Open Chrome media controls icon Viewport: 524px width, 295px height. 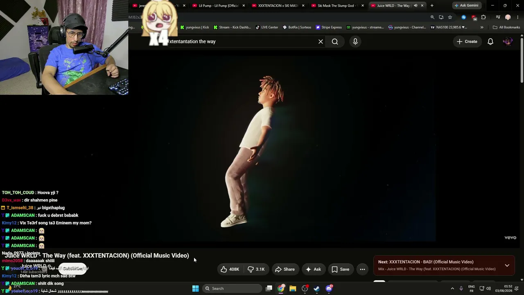[498, 17]
